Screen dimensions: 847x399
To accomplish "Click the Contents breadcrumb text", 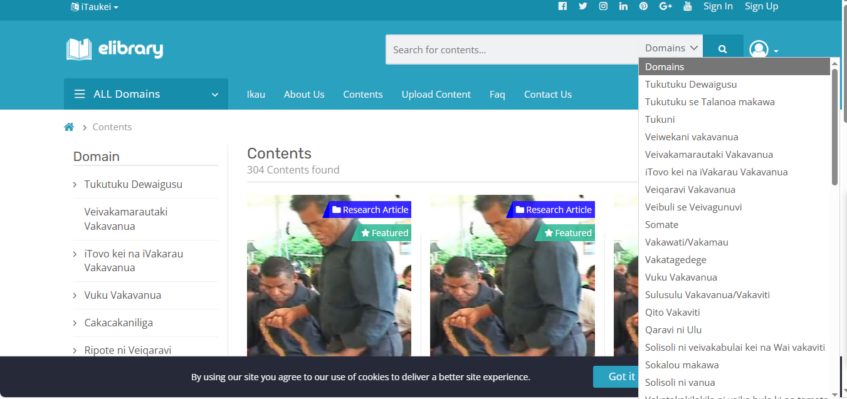I will click(x=112, y=127).
